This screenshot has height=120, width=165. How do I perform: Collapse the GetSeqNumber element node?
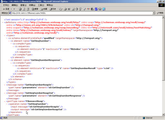click(9, 41)
